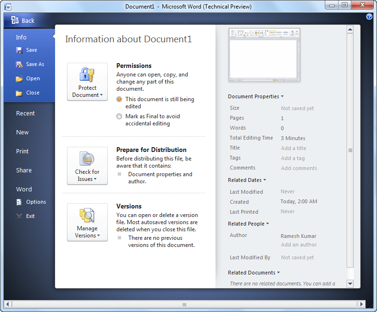Collapse the Related Dates section
The image size is (377, 312).
click(x=247, y=180)
